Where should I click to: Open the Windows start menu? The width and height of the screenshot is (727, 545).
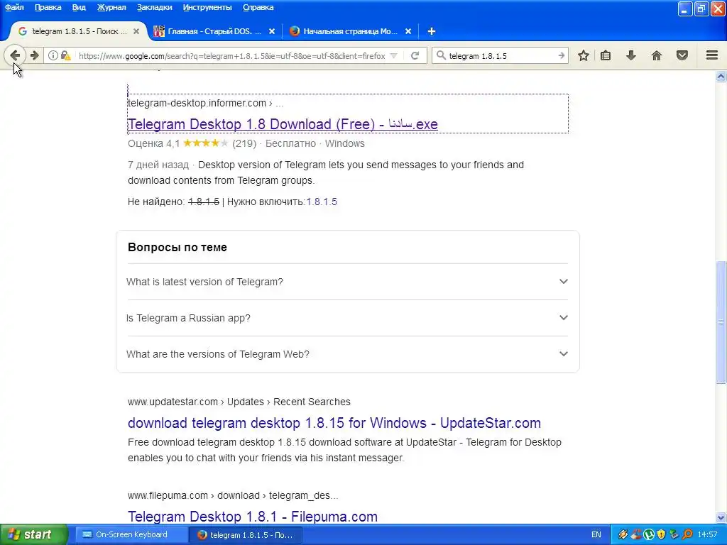pos(34,534)
